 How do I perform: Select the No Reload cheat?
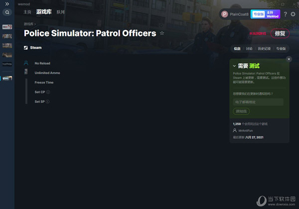click(x=42, y=63)
